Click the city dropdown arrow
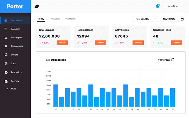The width and height of the screenshot is (189, 118). click(x=155, y=19)
